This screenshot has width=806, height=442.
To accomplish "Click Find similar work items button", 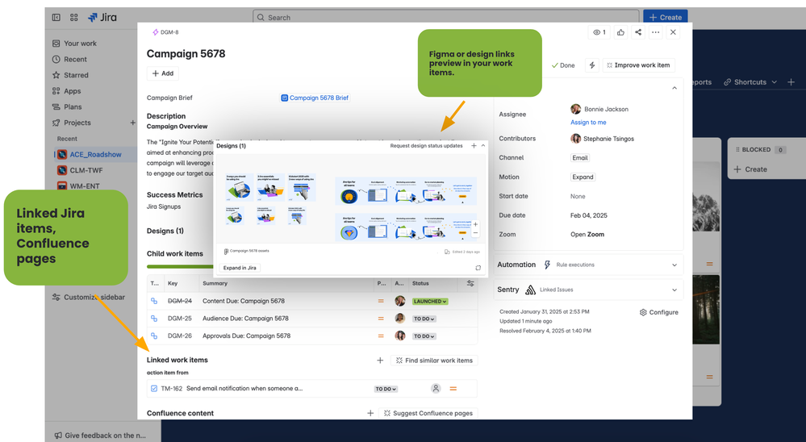I will pyautogui.click(x=434, y=361).
